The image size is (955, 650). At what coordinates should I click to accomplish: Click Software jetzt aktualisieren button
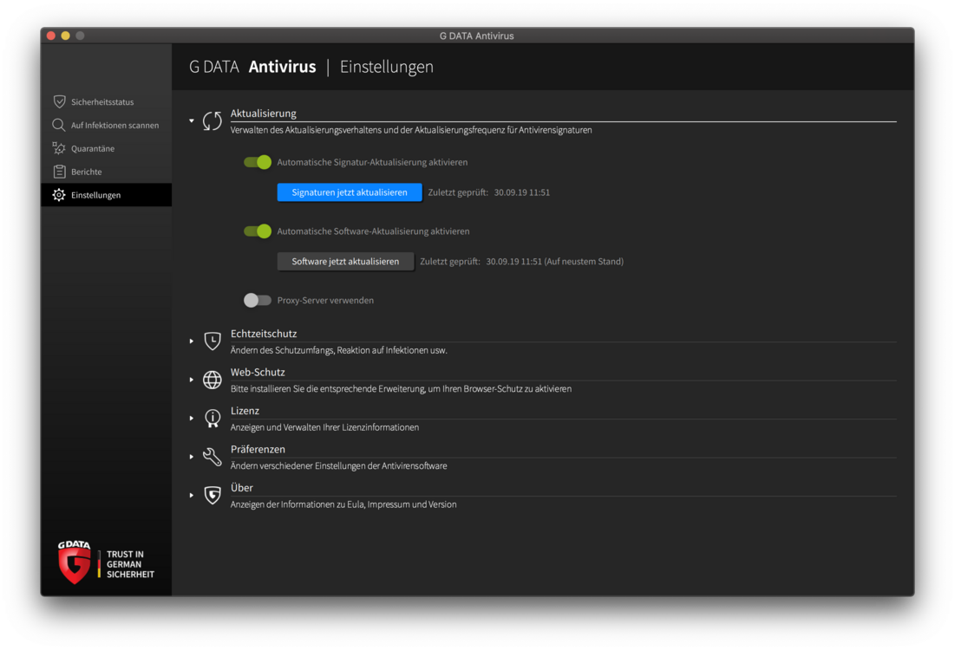pyautogui.click(x=345, y=261)
